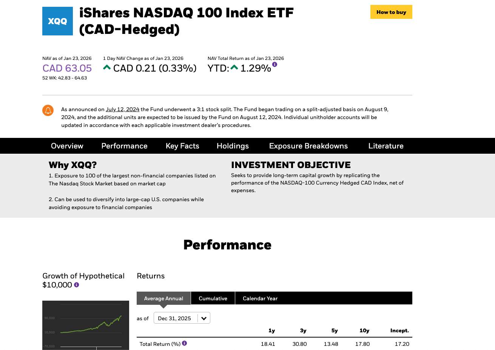Jump to the Performance nav item
The height and width of the screenshot is (350, 495).
[124, 146]
